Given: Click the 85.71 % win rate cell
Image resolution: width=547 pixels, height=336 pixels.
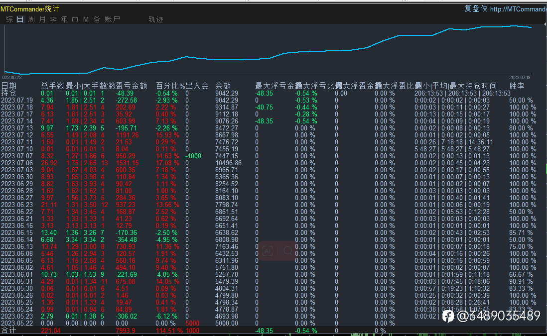Looking at the screenshot, I should coord(521,233).
